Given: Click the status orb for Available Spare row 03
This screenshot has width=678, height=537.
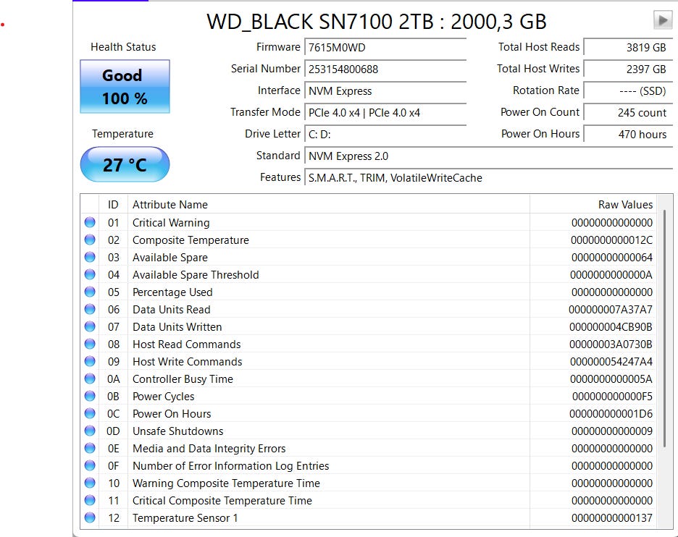Looking at the screenshot, I should tap(90, 257).
